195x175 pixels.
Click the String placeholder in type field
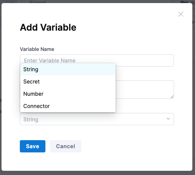tap(31, 119)
